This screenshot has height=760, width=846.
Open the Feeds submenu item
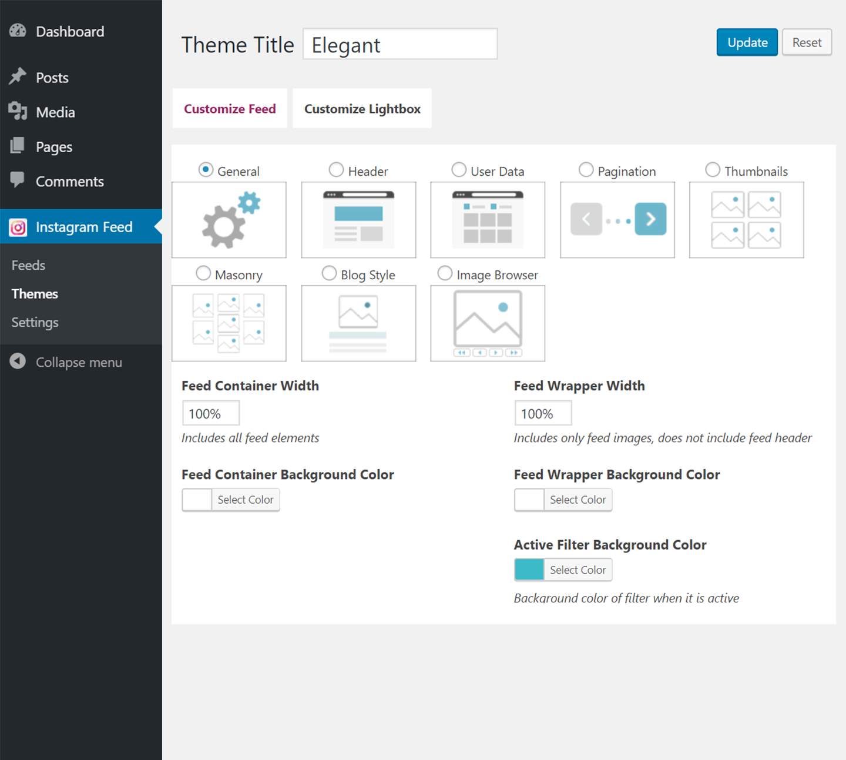click(28, 265)
